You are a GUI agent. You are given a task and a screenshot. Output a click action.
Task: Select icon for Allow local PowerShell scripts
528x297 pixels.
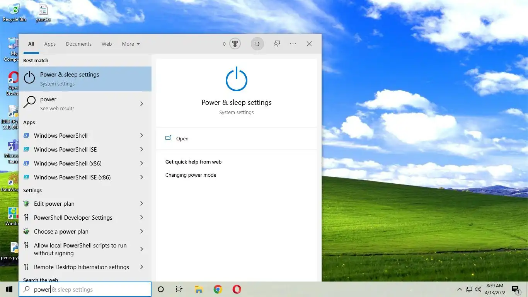26,245
